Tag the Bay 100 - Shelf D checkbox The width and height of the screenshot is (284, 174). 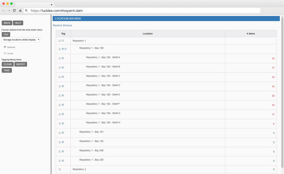(60, 86)
